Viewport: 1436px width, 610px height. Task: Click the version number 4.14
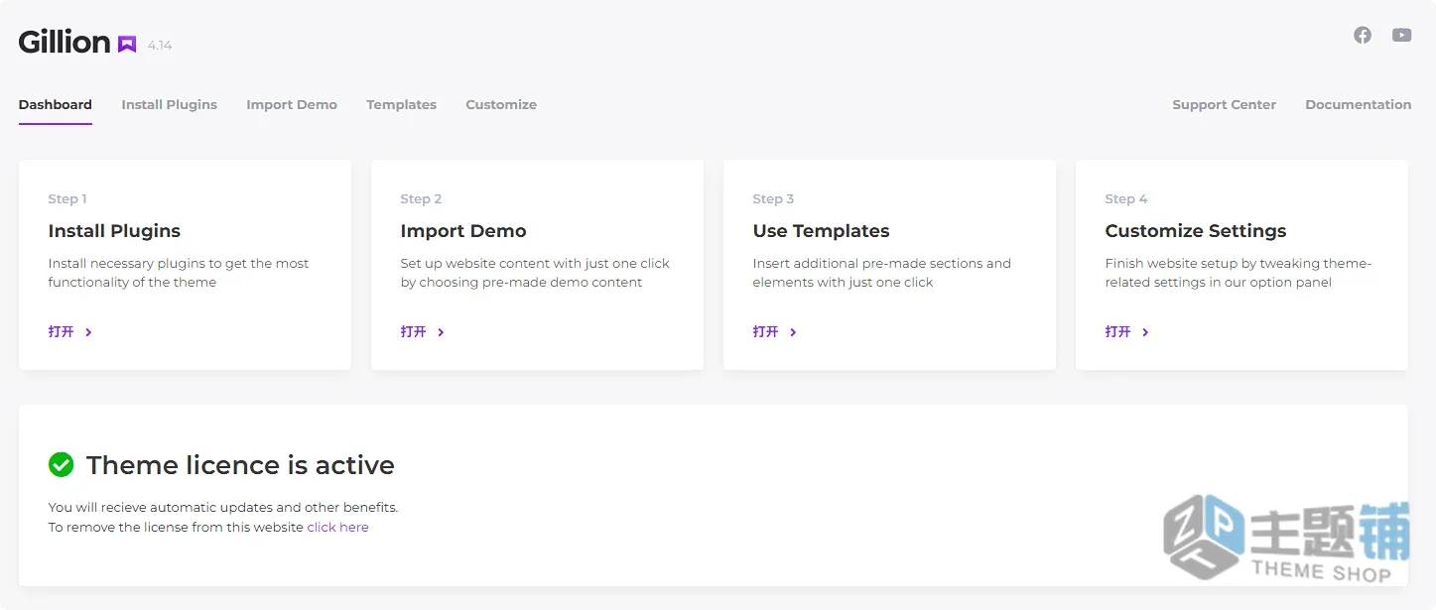click(160, 46)
